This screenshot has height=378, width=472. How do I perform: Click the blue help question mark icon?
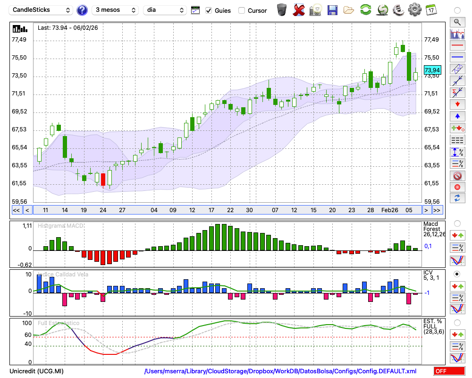(x=82, y=10)
